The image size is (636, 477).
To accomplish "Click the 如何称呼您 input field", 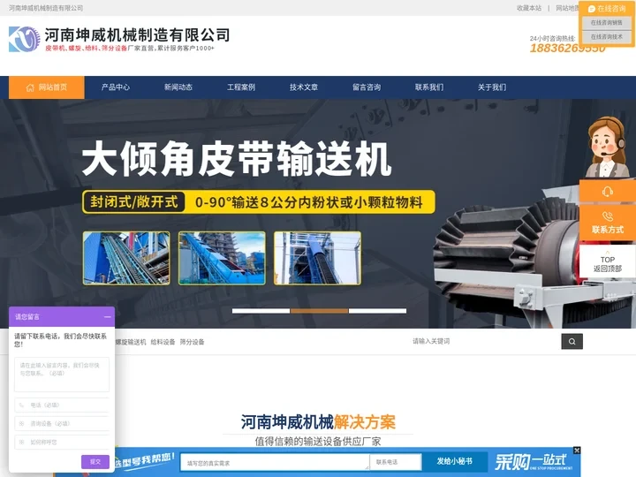I will (x=62, y=443).
